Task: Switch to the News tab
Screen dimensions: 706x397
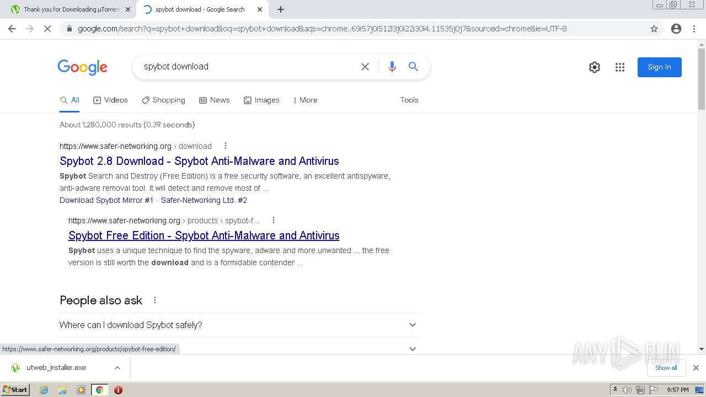Action: point(214,100)
